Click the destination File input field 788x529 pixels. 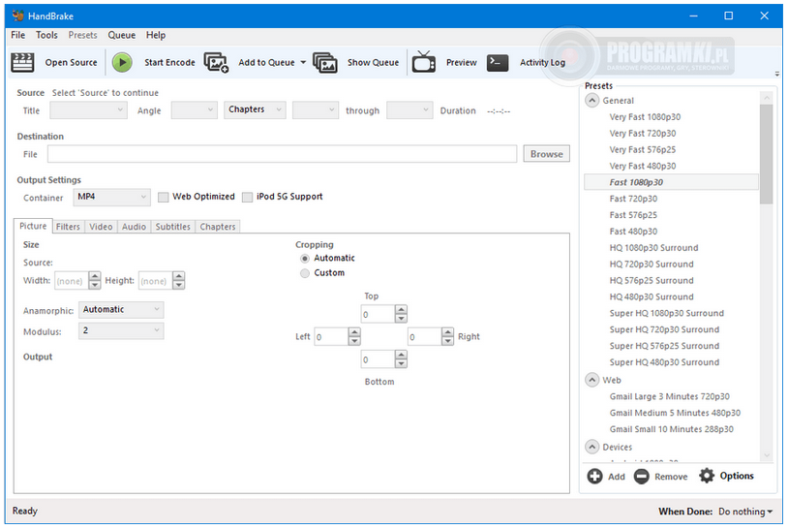(x=282, y=154)
